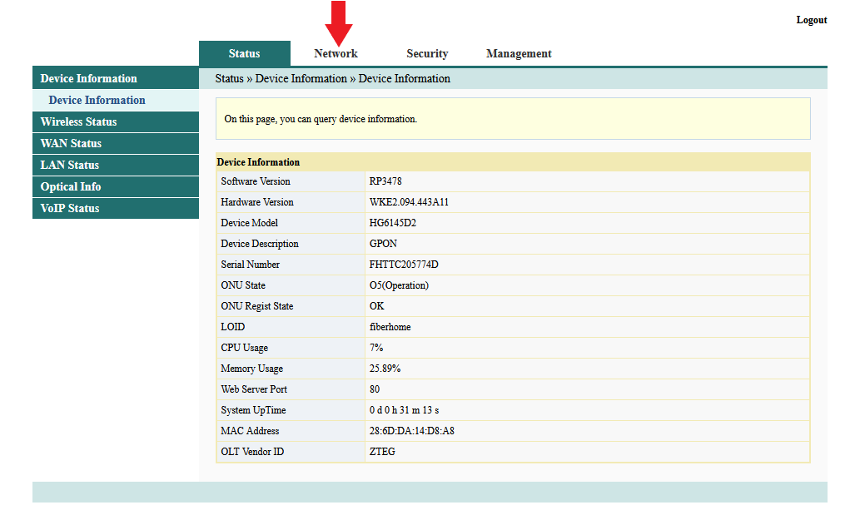Click the web server port value '80'
Viewport: 860px width, 510px height.
click(375, 390)
